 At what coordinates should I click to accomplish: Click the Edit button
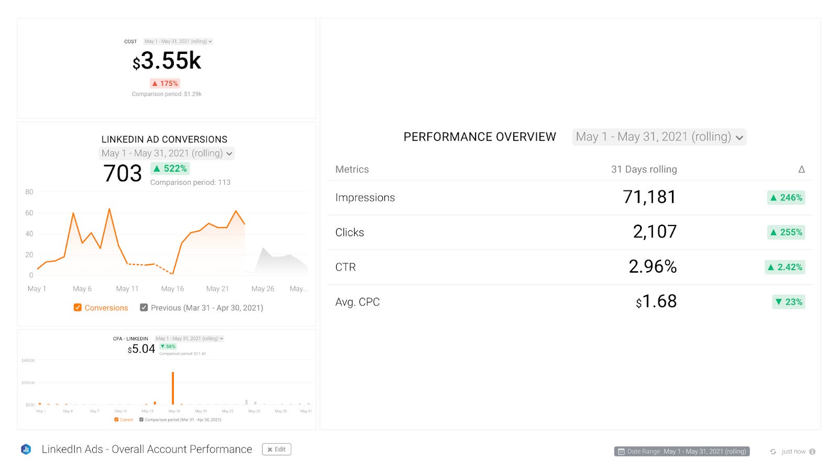[277, 449]
